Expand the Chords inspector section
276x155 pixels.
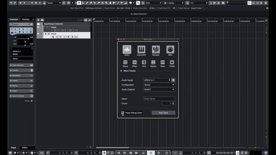[x=21, y=70]
